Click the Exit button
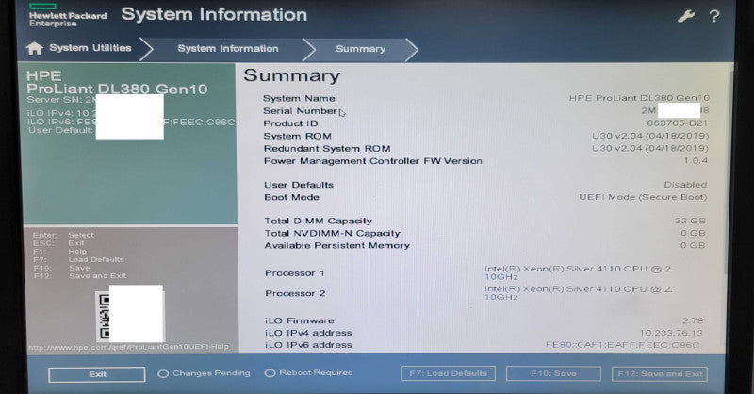Screen dimensions: 754x394 [x=97, y=374]
